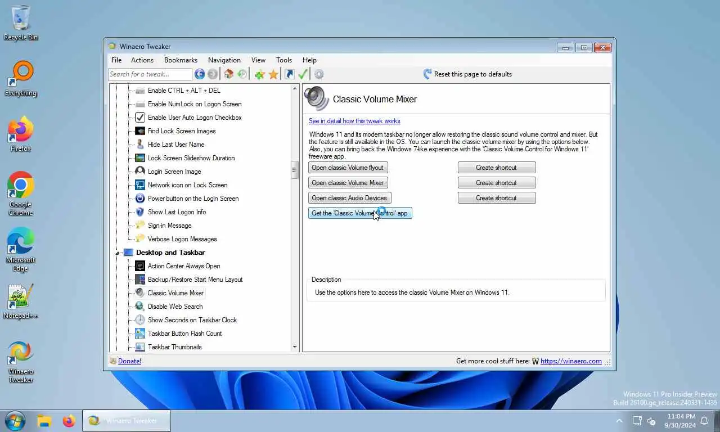Add this tweak to bookmarks (green plus star)
The height and width of the screenshot is (432, 720).
pos(259,74)
